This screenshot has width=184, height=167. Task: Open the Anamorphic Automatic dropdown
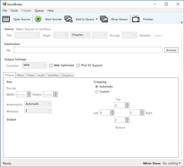click(38, 104)
